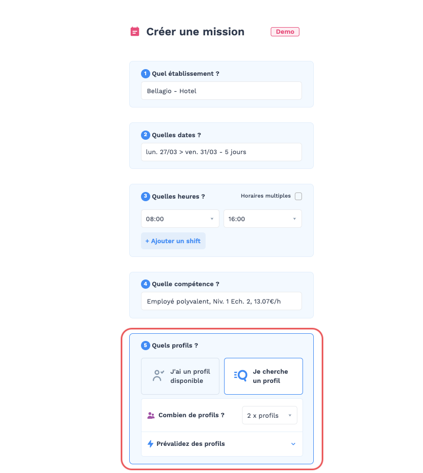Click the step 1 number badge
The image size is (423, 473).
click(x=145, y=74)
